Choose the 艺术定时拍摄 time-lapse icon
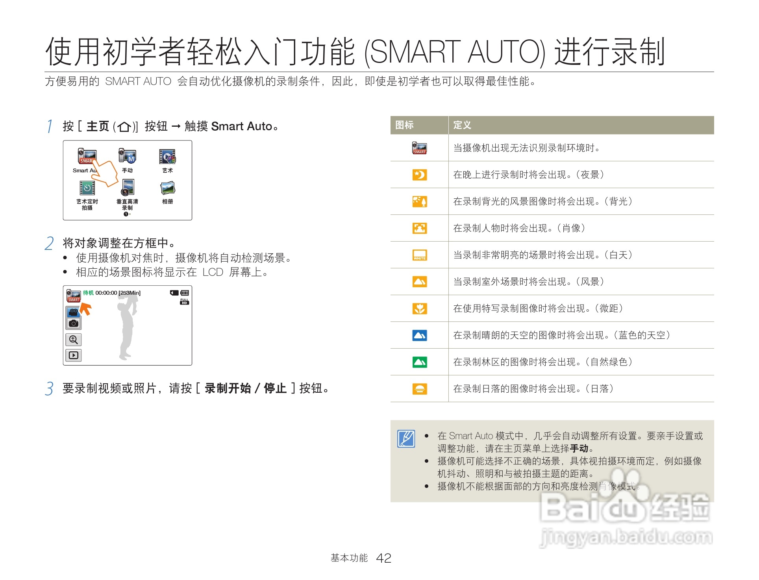The height and width of the screenshot is (580, 759). (87, 188)
